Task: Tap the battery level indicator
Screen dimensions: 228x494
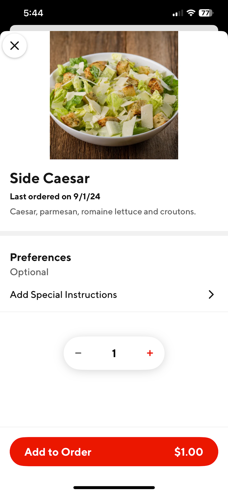Action: (206, 13)
